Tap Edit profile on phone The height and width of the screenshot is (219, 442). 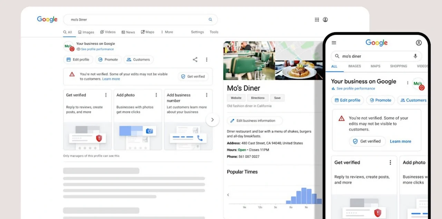(x=347, y=100)
